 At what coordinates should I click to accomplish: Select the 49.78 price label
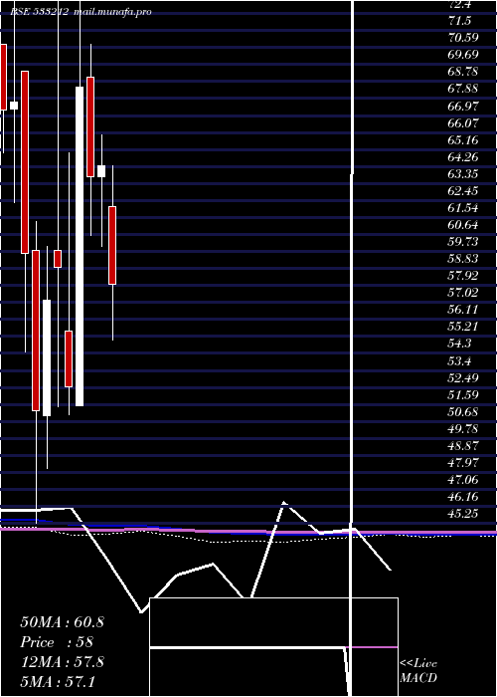pos(463,429)
